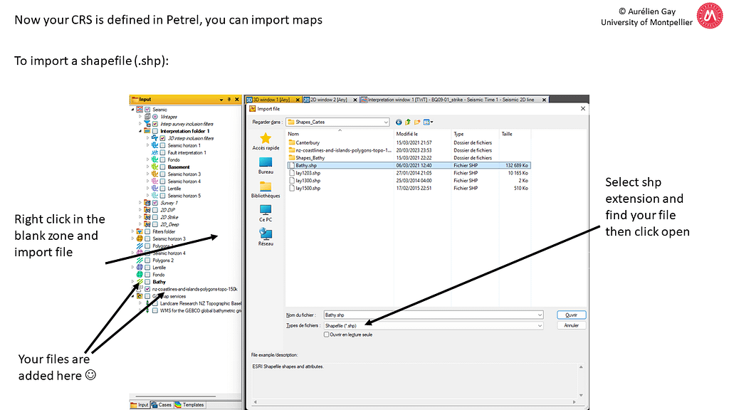The width and height of the screenshot is (729, 410).
Task: Switch to the 2D window 2 tab
Action: [330, 100]
